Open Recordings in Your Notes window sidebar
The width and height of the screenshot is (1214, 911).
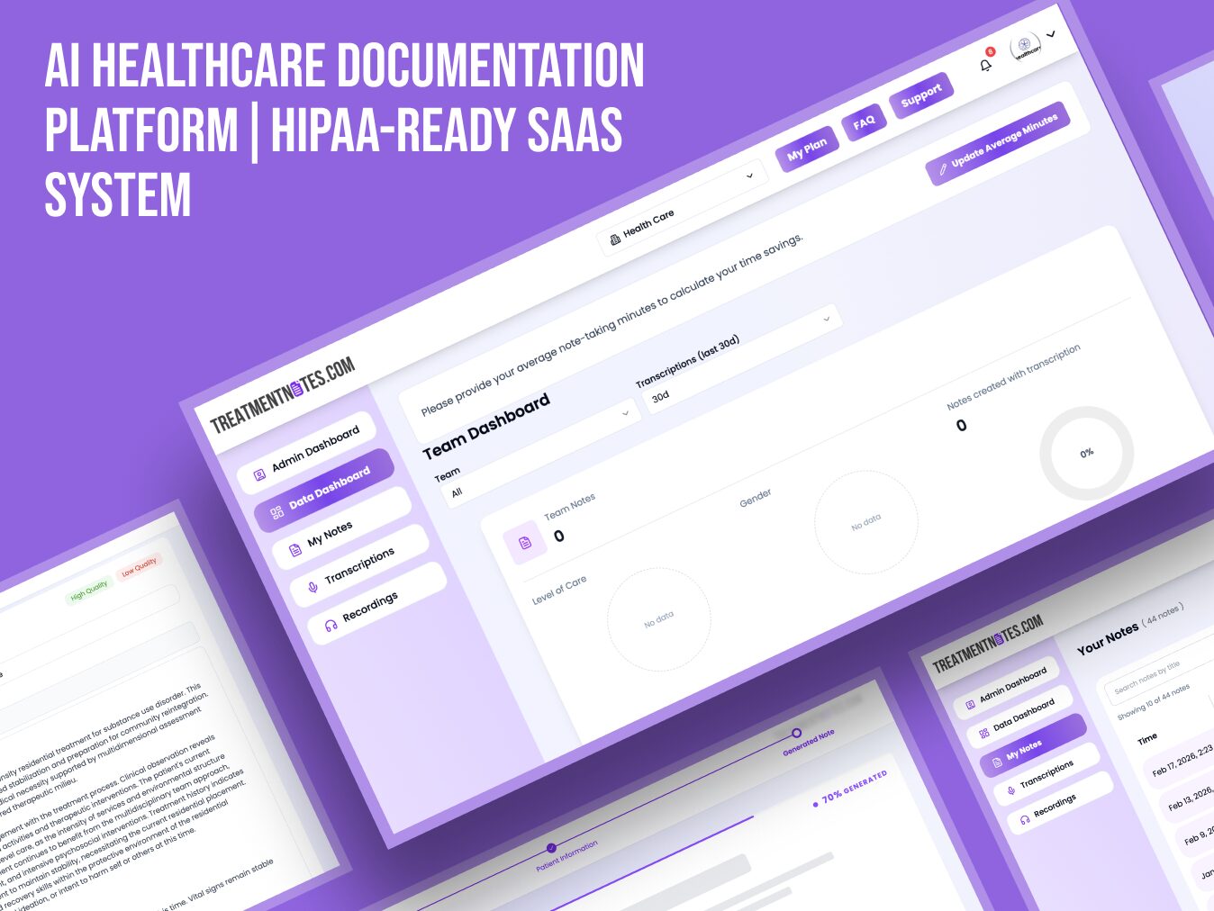click(x=1060, y=804)
